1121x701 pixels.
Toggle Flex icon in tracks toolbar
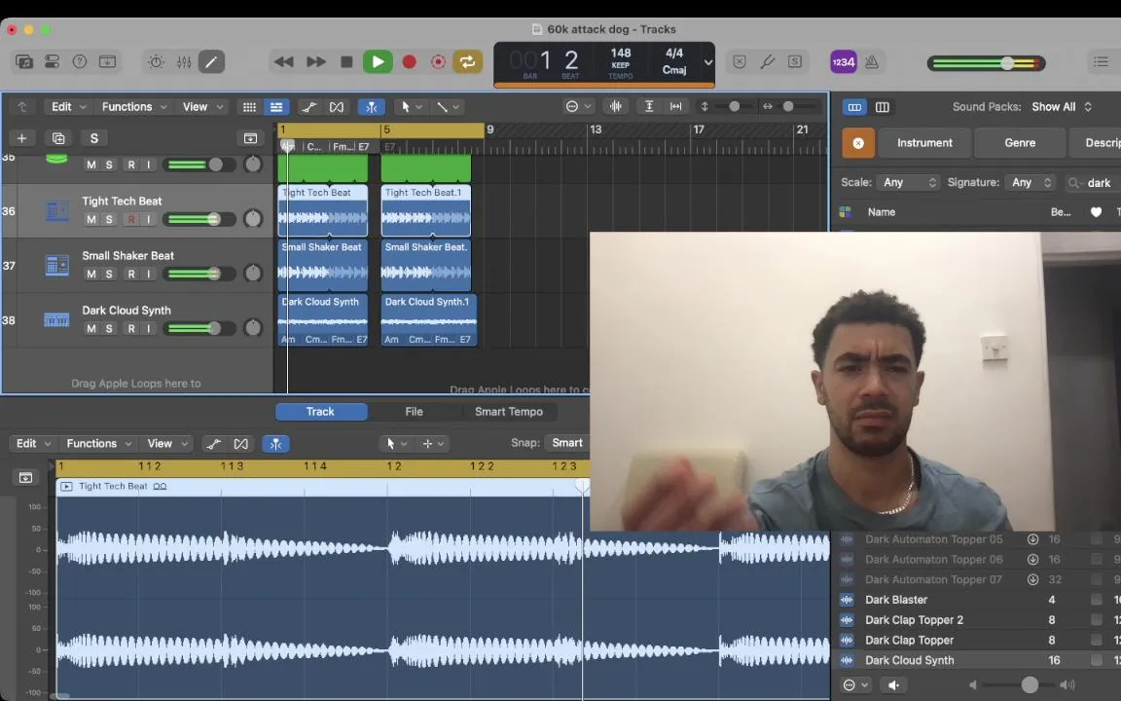pos(336,107)
